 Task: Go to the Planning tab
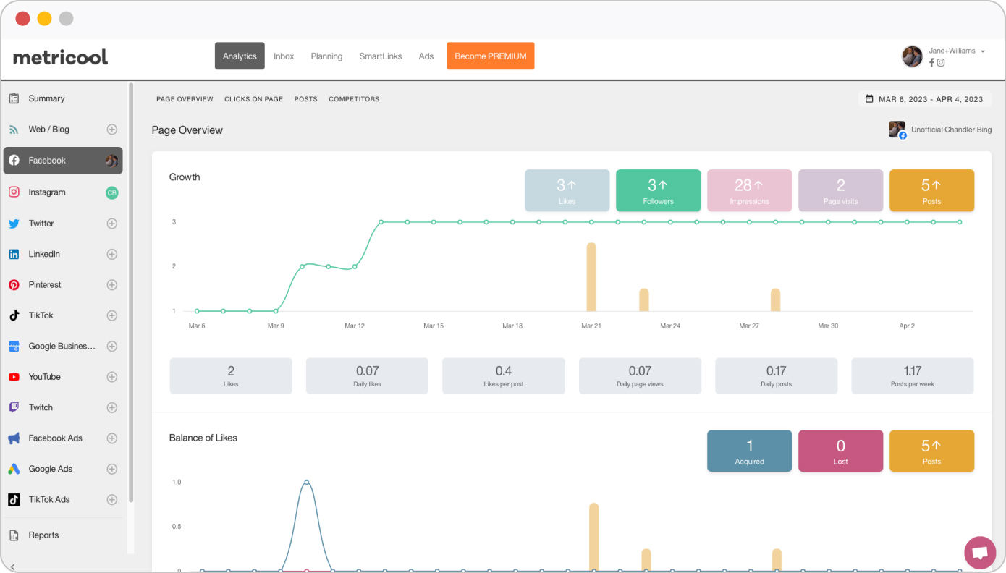tap(326, 56)
